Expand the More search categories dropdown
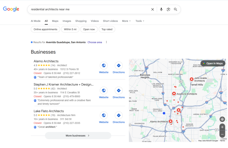The width and height of the screenshot is (228, 148). click(x=126, y=21)
